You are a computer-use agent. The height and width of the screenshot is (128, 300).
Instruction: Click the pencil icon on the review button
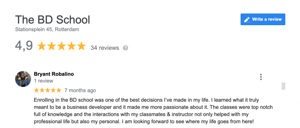pos(247,20)
